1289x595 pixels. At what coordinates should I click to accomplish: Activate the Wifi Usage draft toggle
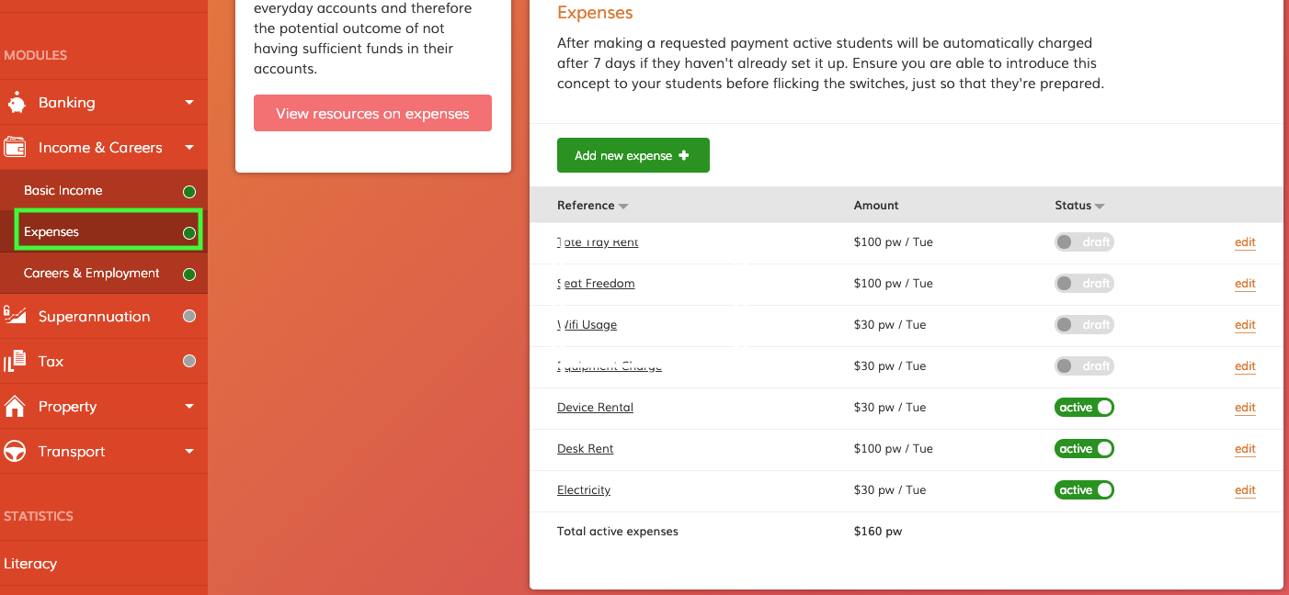[x=1084, y=325]
